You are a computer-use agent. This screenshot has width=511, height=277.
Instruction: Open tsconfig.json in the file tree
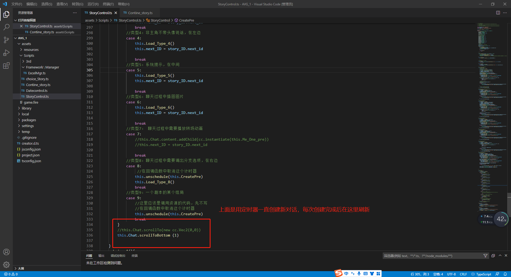click(31, 161)
